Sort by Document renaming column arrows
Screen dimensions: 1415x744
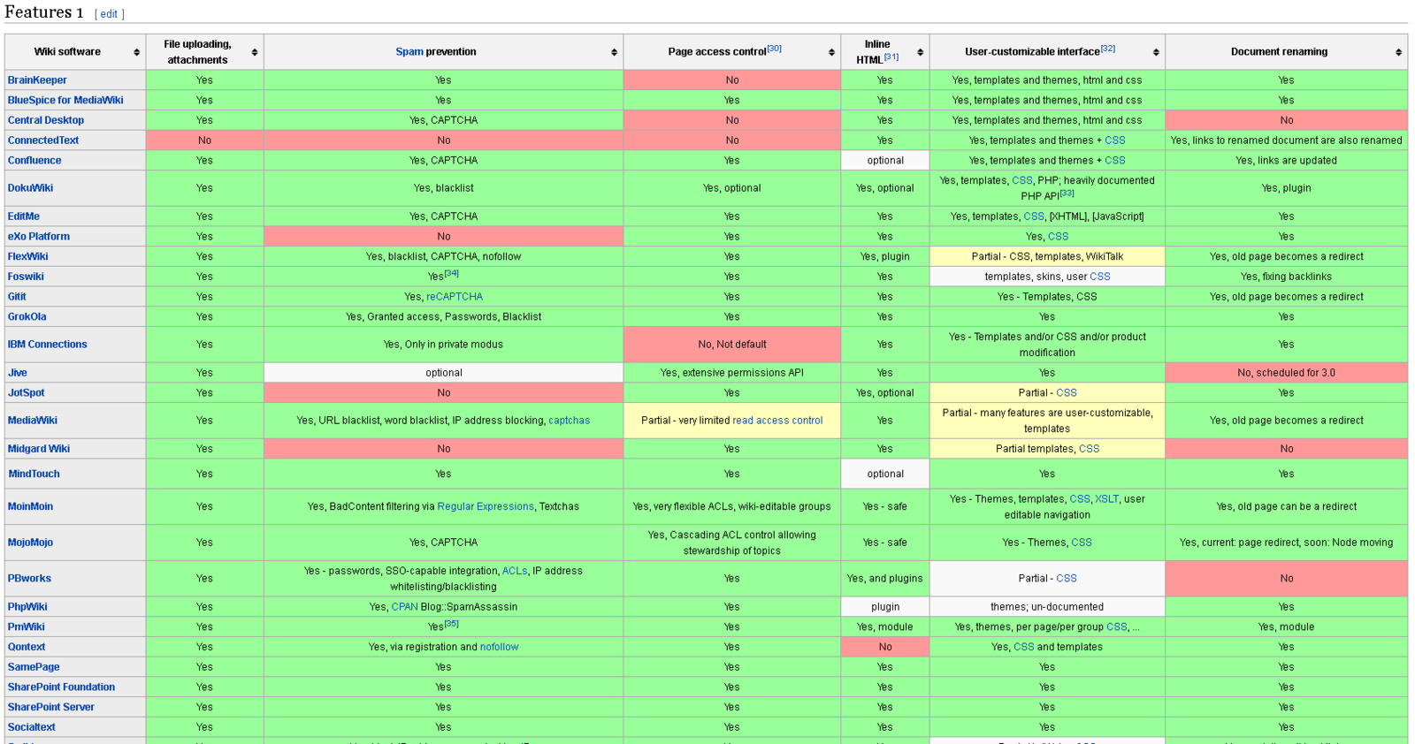(x=1398, y=52)
